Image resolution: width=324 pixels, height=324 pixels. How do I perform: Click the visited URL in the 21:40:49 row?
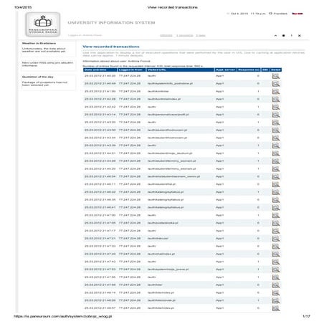pos(170,84)
